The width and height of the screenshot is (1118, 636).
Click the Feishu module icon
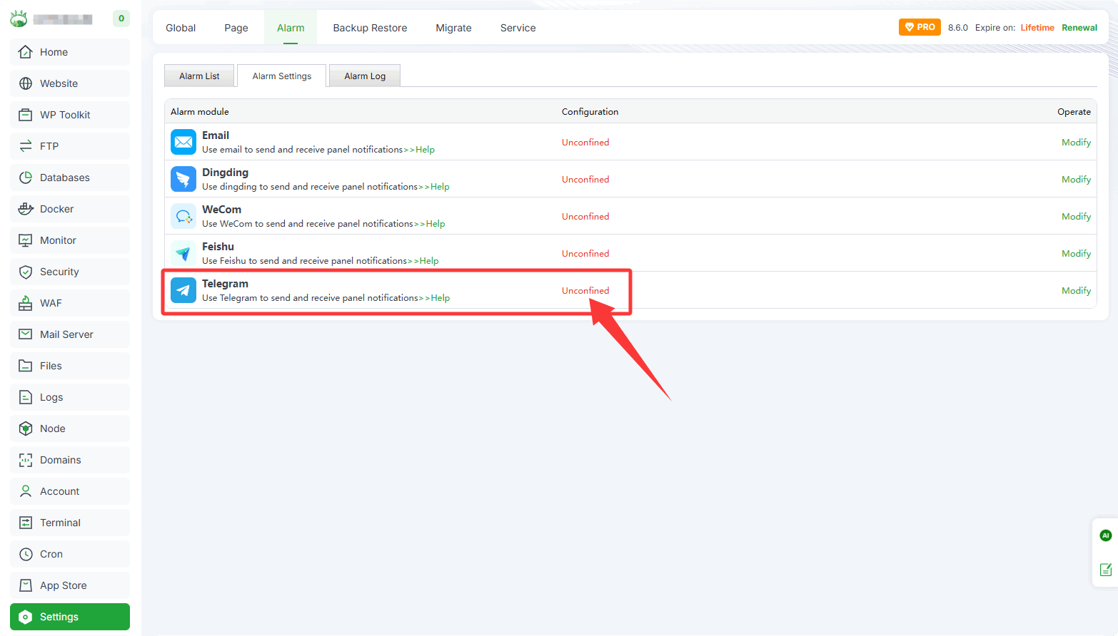pyautogui.click(x=183, y=253)
